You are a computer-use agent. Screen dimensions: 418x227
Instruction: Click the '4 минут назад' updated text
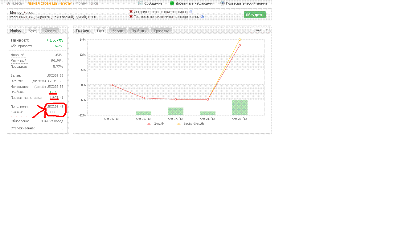pos(52,121)
